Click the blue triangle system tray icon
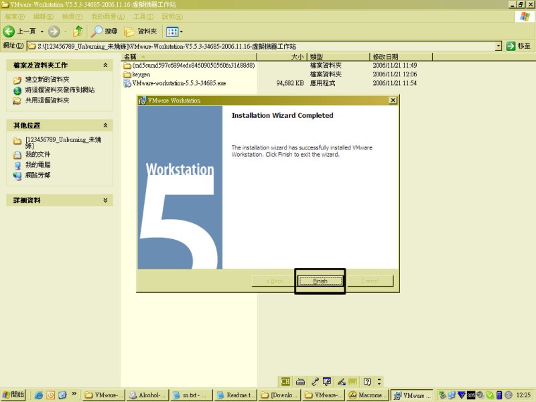 pyautogui.click(x=462, y=395)
